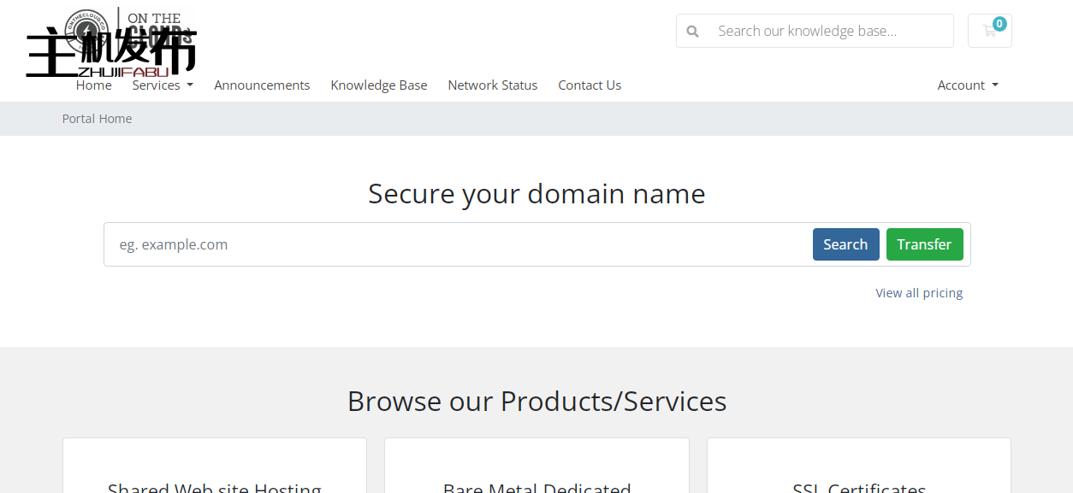The height and width of the screenshot is (493, 1073).
Task: Open the Announcements page
Action: click(262, 85)
